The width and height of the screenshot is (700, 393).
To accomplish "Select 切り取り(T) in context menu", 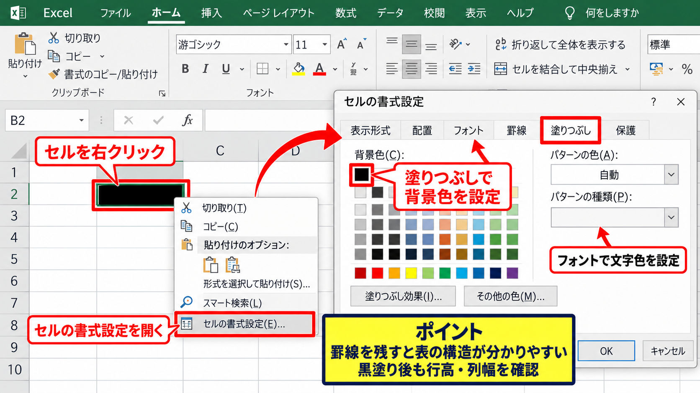I will 246,208.
